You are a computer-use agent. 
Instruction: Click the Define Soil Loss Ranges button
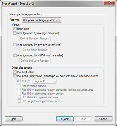point(35,61)
